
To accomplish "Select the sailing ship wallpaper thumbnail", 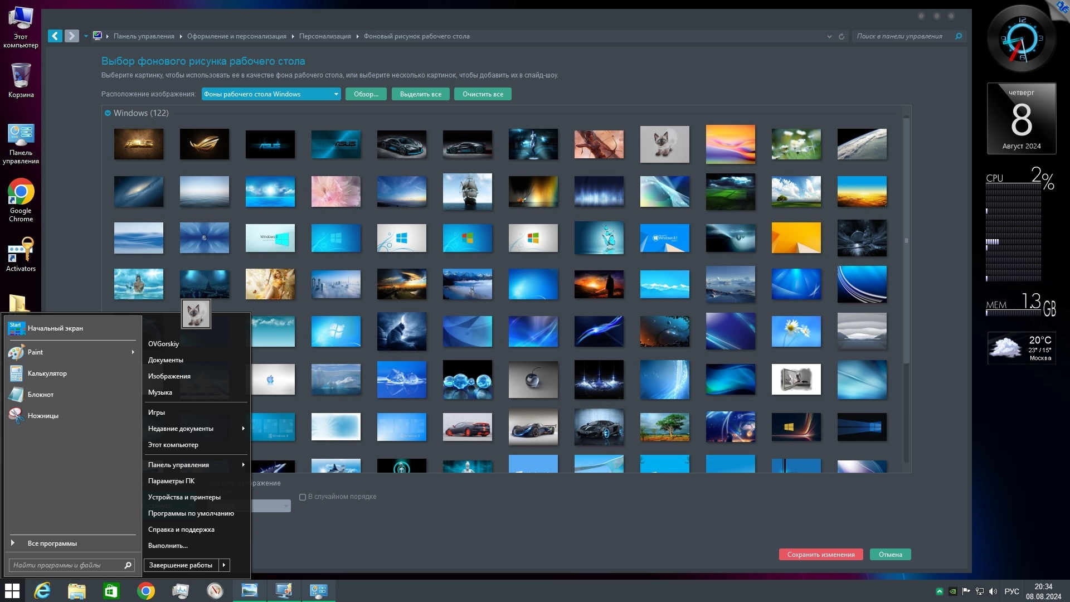I will pos(467,191).
